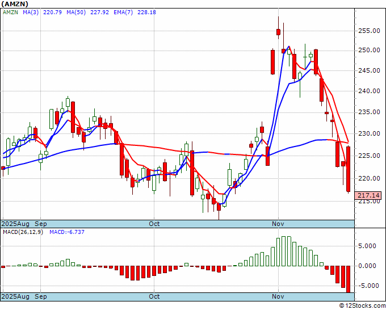Click the MA(50) value 227.92
This screenshot has height=310, width=386.
point(99,12)
